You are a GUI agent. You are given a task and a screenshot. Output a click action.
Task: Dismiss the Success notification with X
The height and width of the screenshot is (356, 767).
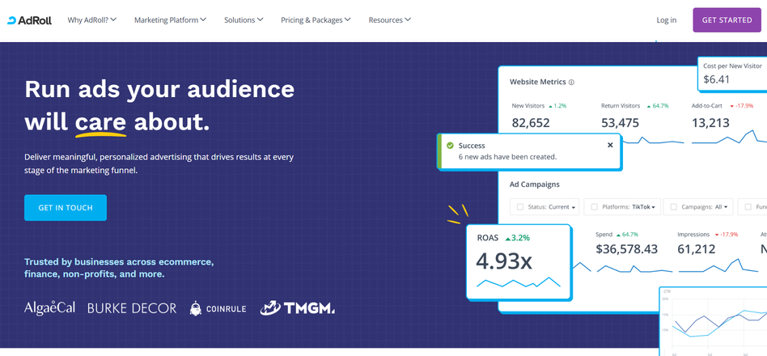[610, 146]
